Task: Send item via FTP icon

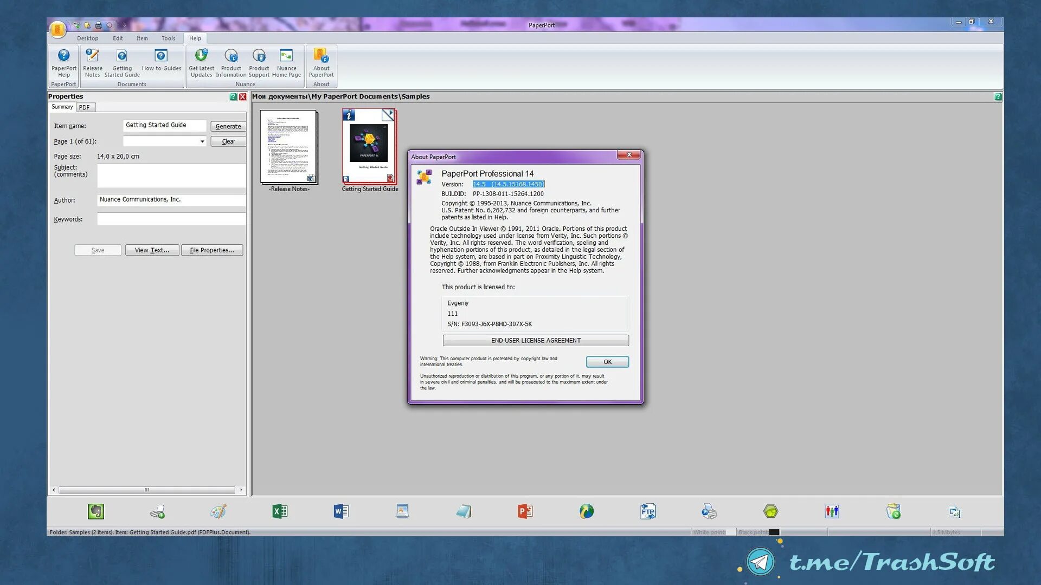Action: [x=648, y=511]
